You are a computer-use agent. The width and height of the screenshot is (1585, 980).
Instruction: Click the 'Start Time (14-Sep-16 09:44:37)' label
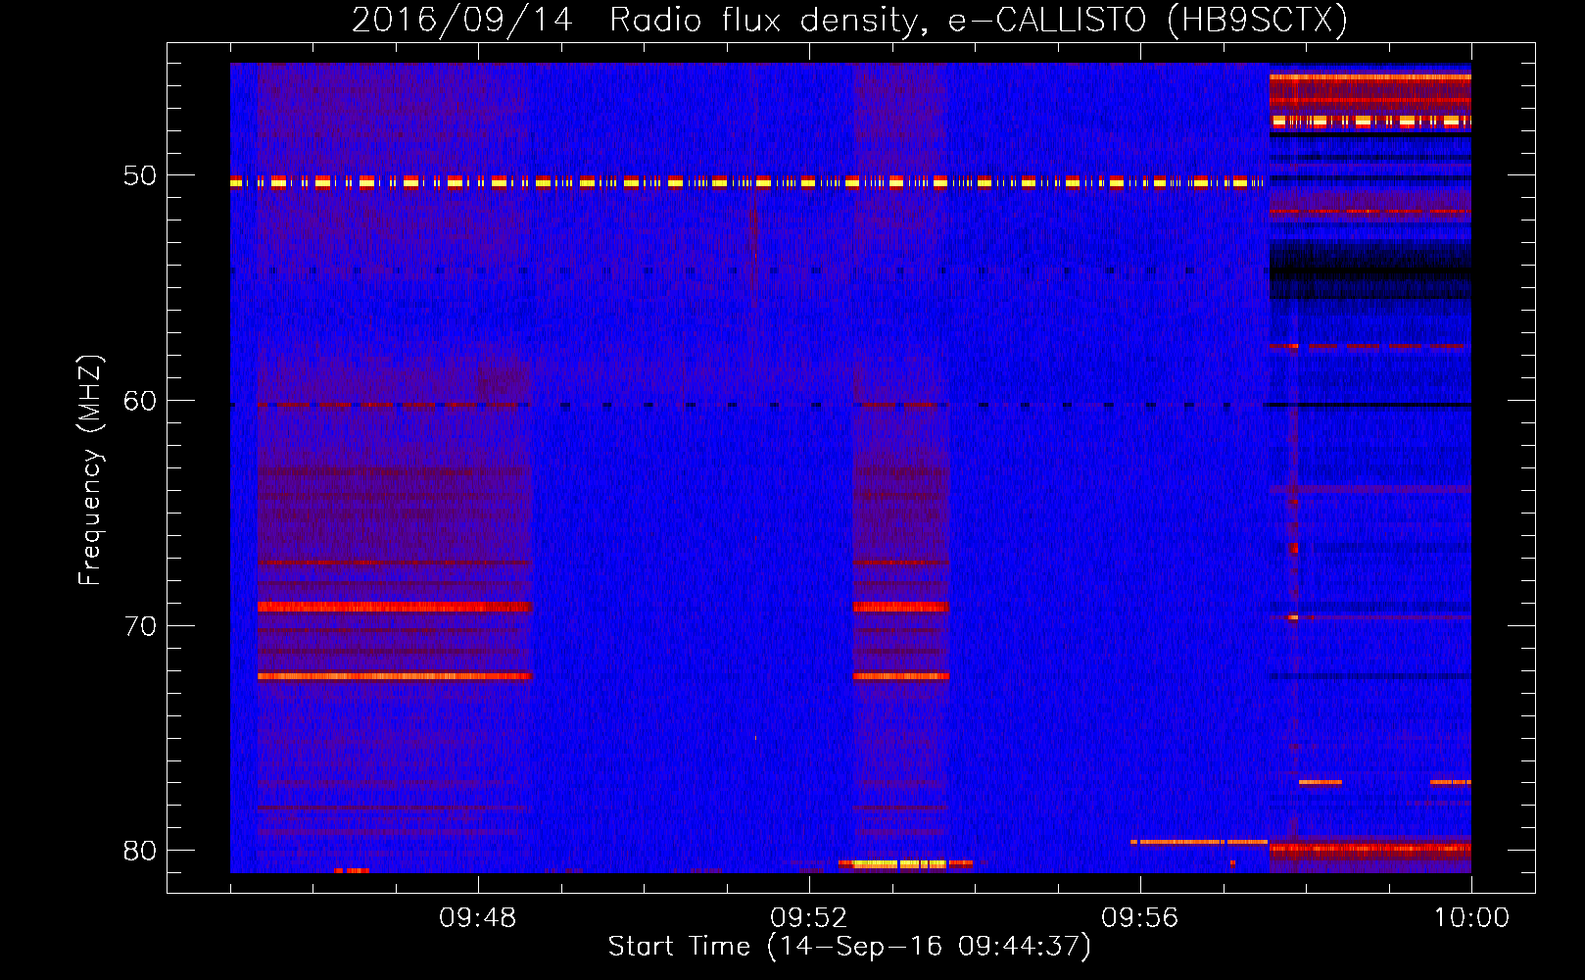coord(849,947)
